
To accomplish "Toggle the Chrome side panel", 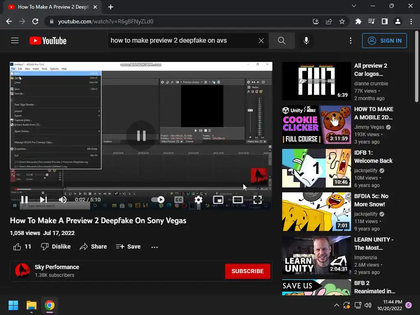I will 385,21.
